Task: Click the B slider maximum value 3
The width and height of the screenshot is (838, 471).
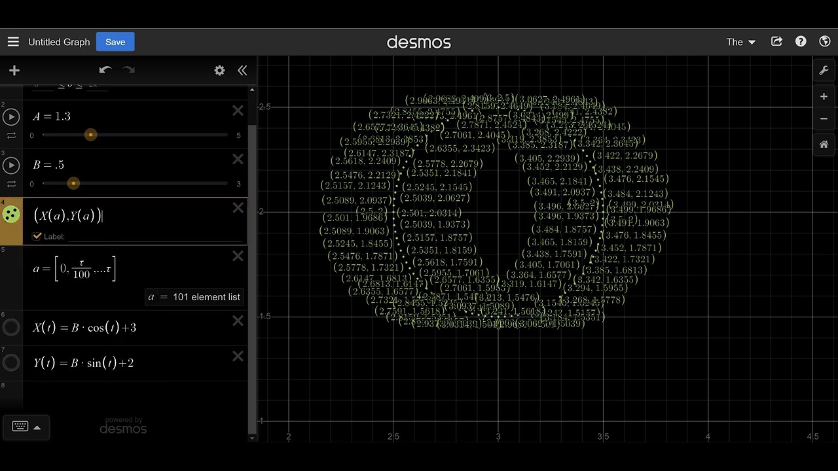Action: point(238,184)
